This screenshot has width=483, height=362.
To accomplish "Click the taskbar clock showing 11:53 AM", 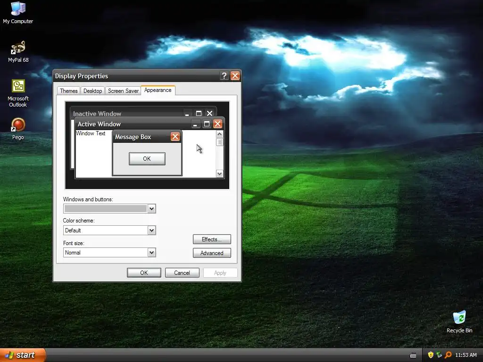I will click(x=466, y=355).
